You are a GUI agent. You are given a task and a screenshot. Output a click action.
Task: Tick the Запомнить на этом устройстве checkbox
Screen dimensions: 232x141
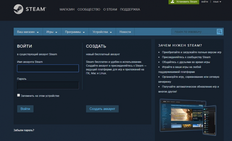click(19, 95)
